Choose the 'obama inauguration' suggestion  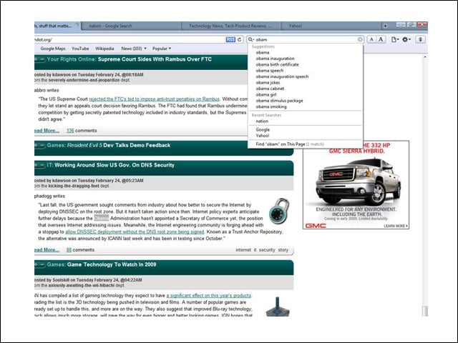tap(306, 59)
